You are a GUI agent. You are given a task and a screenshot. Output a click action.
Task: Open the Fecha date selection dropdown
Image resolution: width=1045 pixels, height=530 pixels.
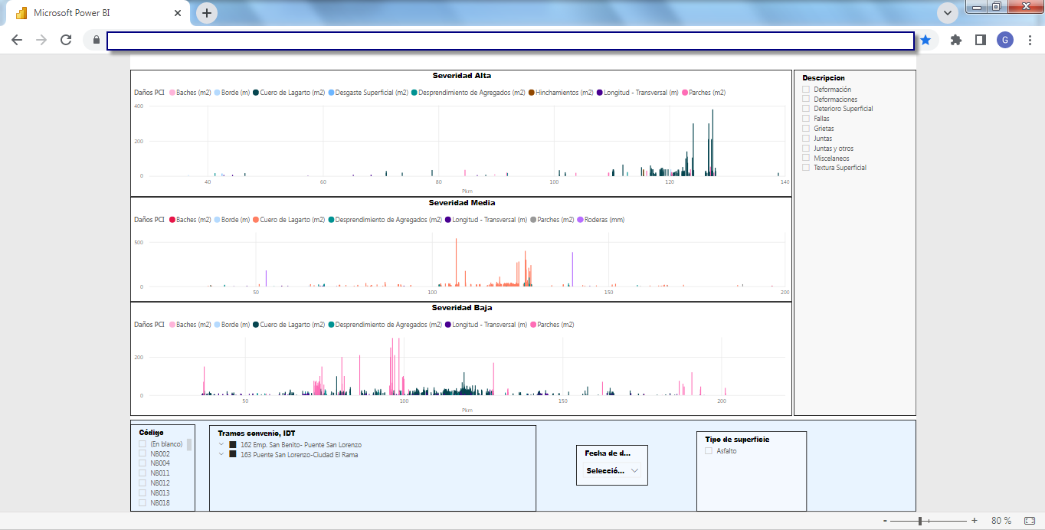(611, 471)
